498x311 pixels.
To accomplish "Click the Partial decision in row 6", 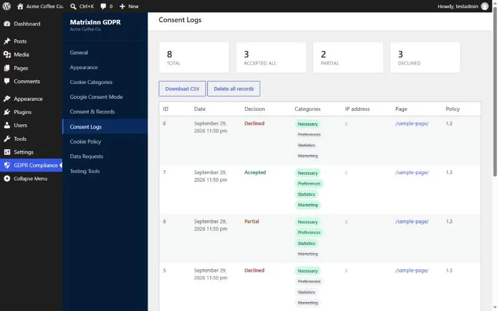I will click(251, 221).
